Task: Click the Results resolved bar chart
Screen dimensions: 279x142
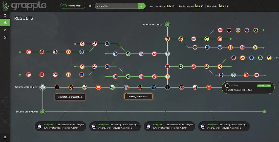Action: coord(197,6)
